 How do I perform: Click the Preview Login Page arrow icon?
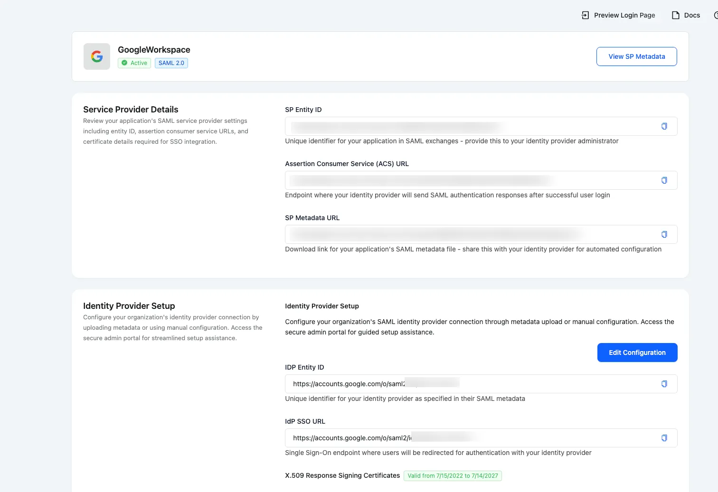(x=585, y=15)
